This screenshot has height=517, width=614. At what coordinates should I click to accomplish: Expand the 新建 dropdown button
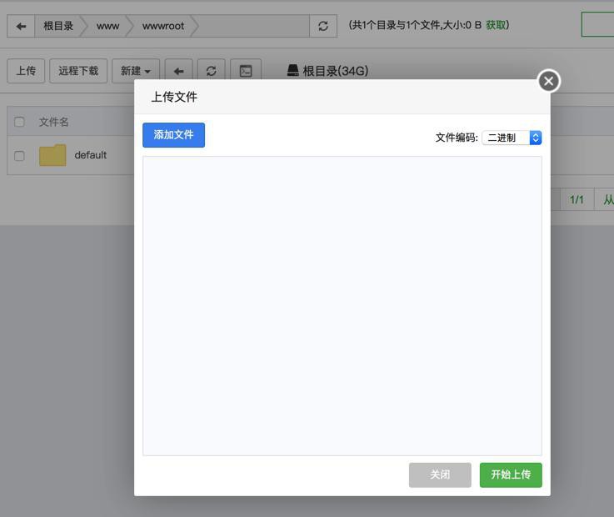136,71
